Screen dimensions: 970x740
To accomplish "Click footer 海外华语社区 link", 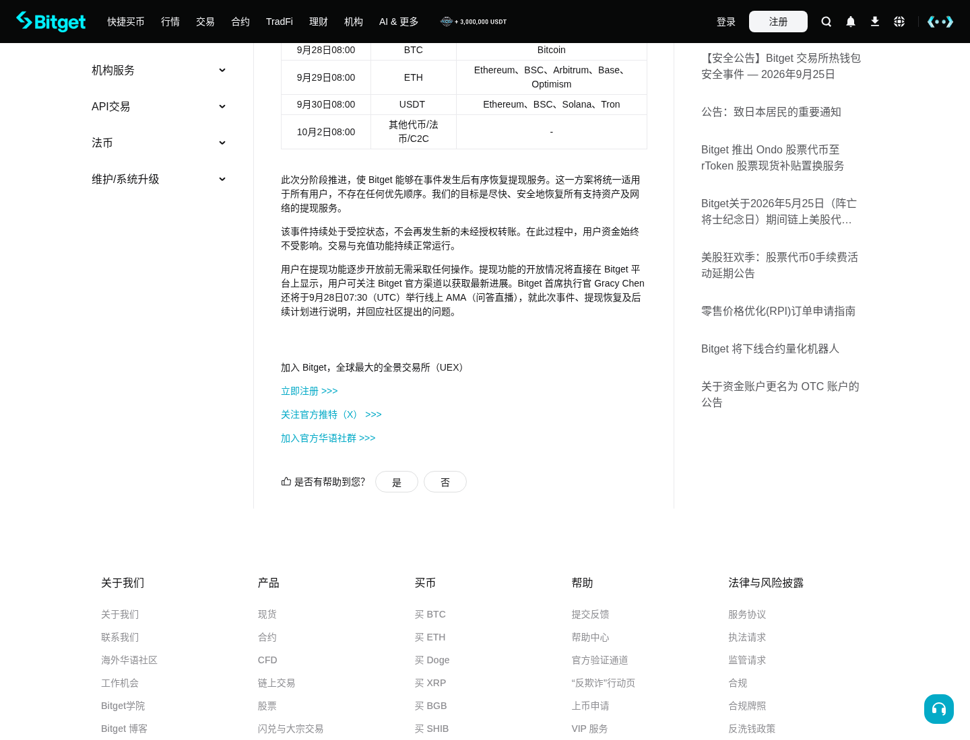I will (129, 660).
